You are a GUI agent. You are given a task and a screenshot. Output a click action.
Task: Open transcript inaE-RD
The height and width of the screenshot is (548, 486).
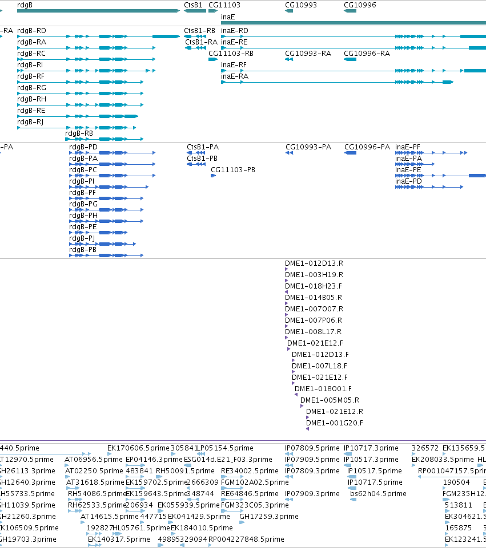pyautogui.click(x=234, y=31)
